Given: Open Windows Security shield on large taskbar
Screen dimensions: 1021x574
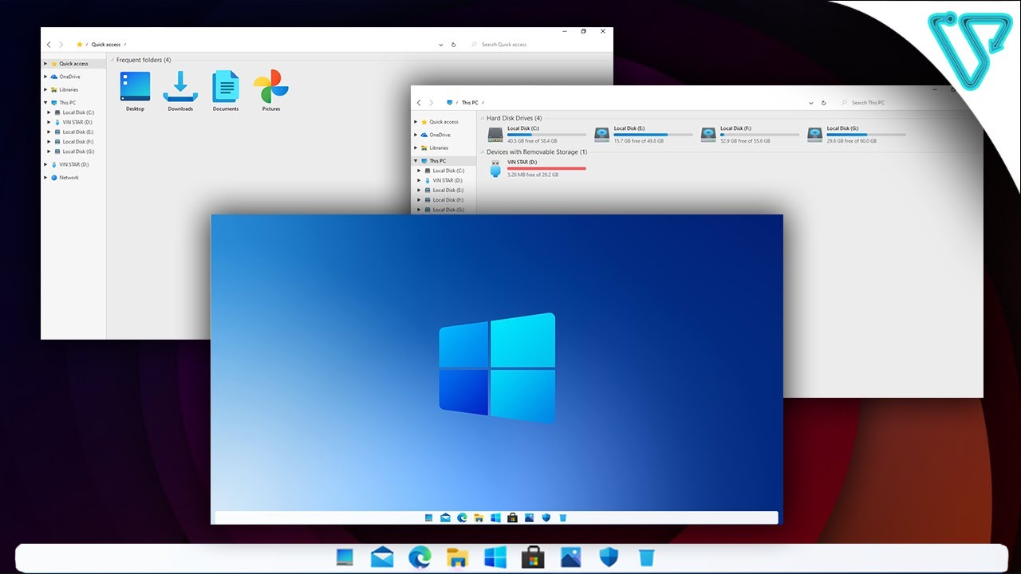Looking at the screenshot, I should (x=608, y=557).
